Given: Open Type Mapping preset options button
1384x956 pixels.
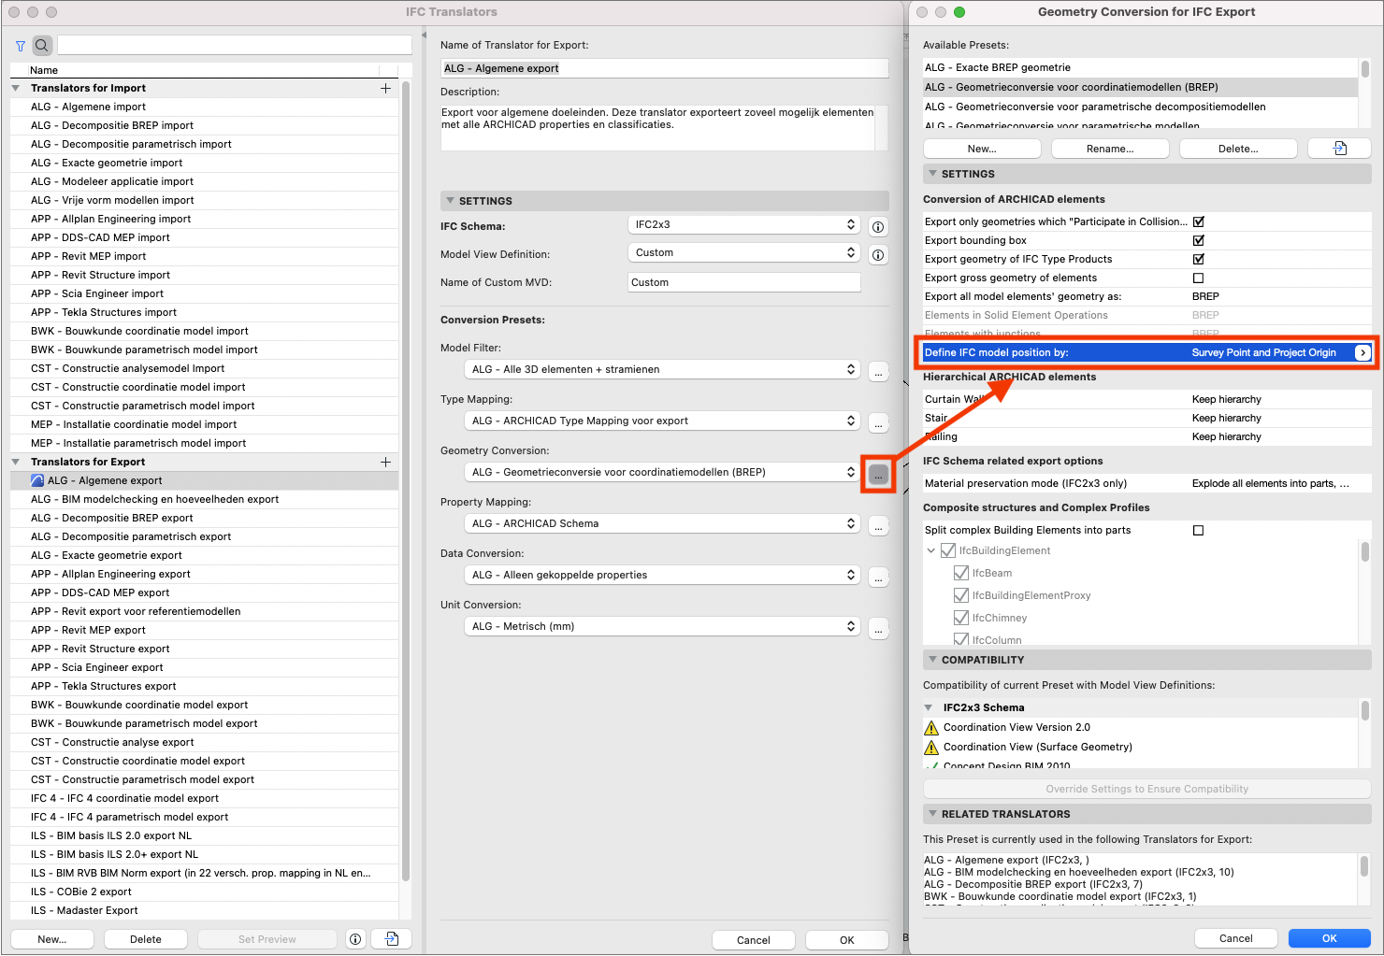Looking at the screenshot, I should pyautogui.click(x=878, y=423).
